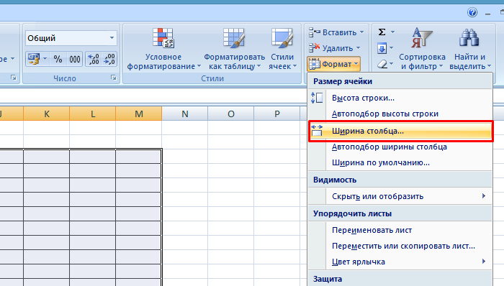The image size is (504, 286).
Task: Minimize the ribbon window dash button
Action: click(x=487, y=14)
